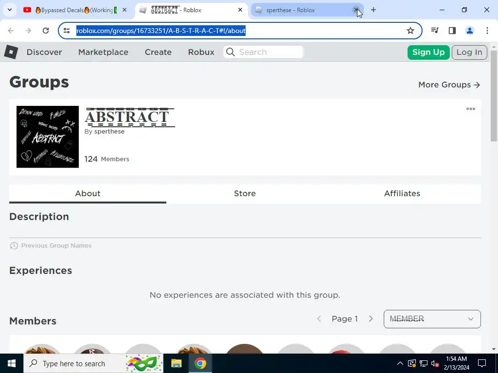Image resolution: width=498 pixels, height=373 pixels.
Task: Open the More Groups link
Action: 449,85
